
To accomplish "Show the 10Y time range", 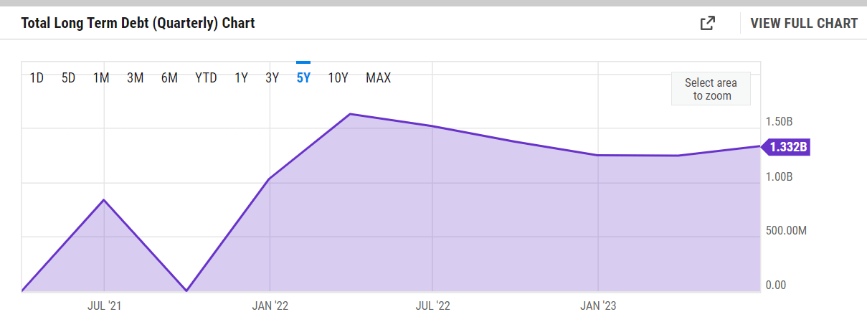I will 338,78.
